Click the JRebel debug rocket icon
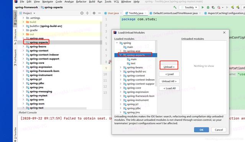 tap(238, 7)
